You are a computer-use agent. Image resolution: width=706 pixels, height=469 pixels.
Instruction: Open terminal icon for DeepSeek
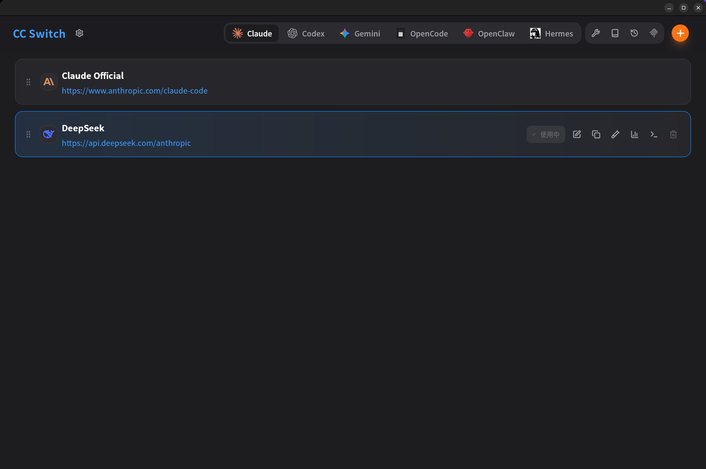coord(654,134)
